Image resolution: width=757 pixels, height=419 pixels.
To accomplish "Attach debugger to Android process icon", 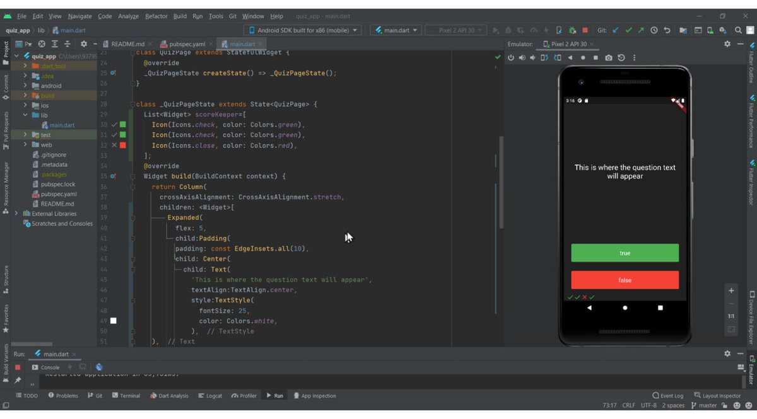I will point(572,30).
